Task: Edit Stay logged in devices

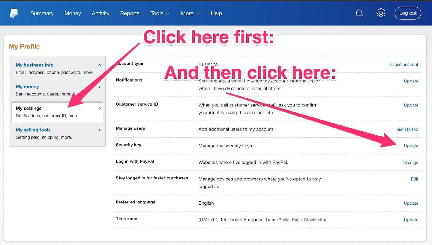Action: click(414, 179)
